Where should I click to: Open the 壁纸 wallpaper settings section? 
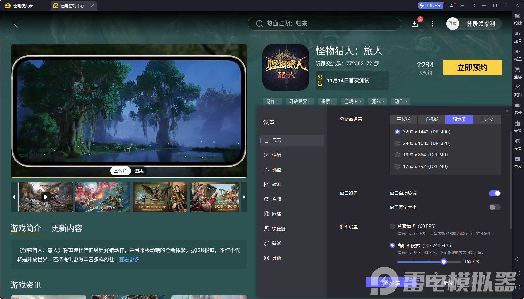coord(276,243)
